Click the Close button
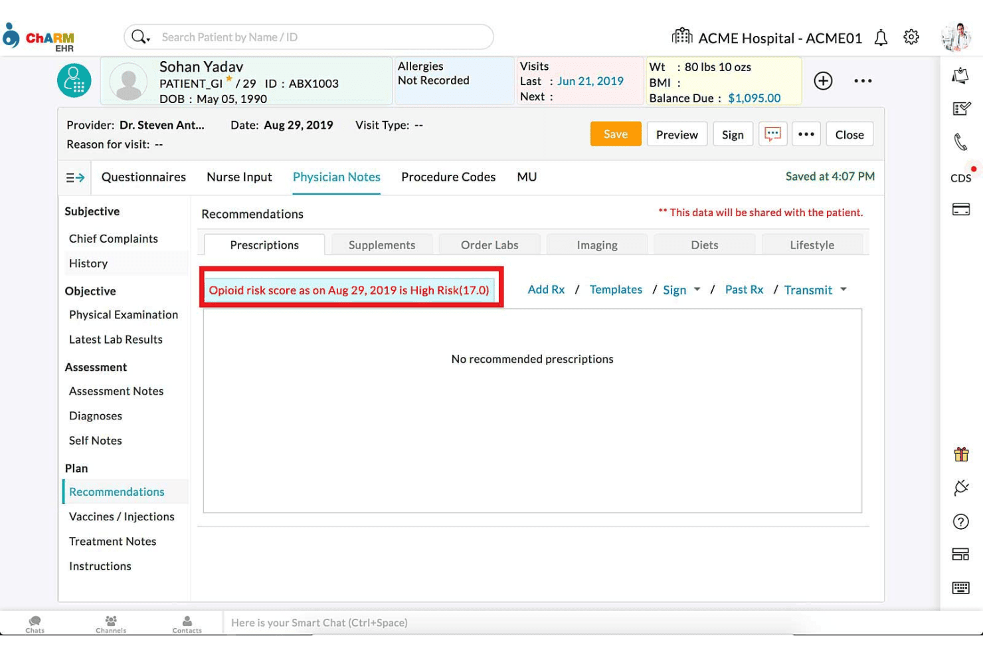The height and width of the screenshot is (656, 983). (849, 134)
